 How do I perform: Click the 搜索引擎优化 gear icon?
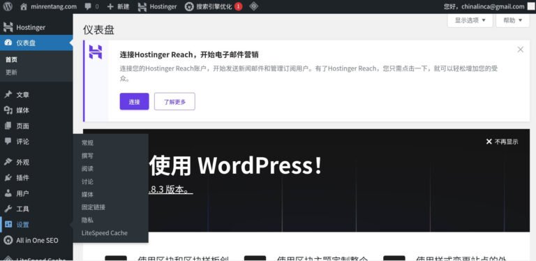click(x=189, y=6)
